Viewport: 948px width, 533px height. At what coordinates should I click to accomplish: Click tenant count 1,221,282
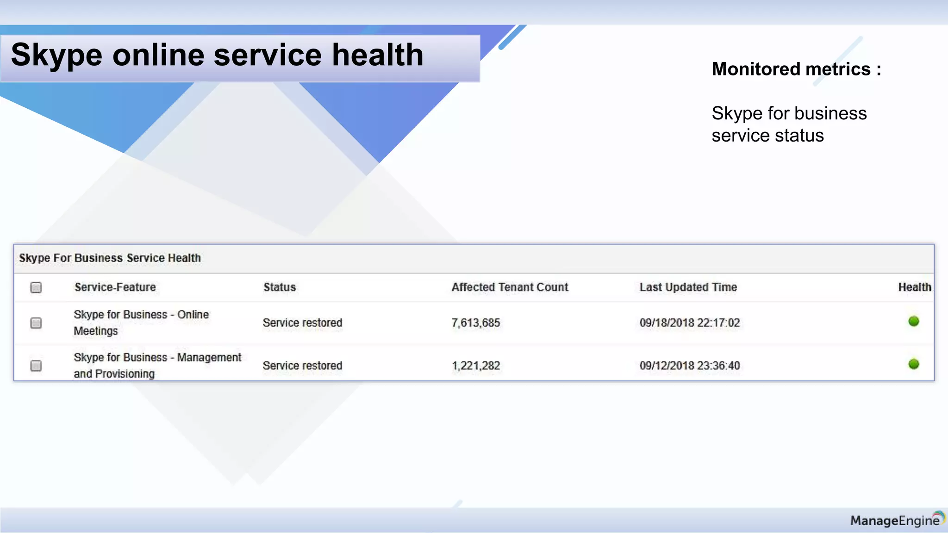(x=476, y=366)
